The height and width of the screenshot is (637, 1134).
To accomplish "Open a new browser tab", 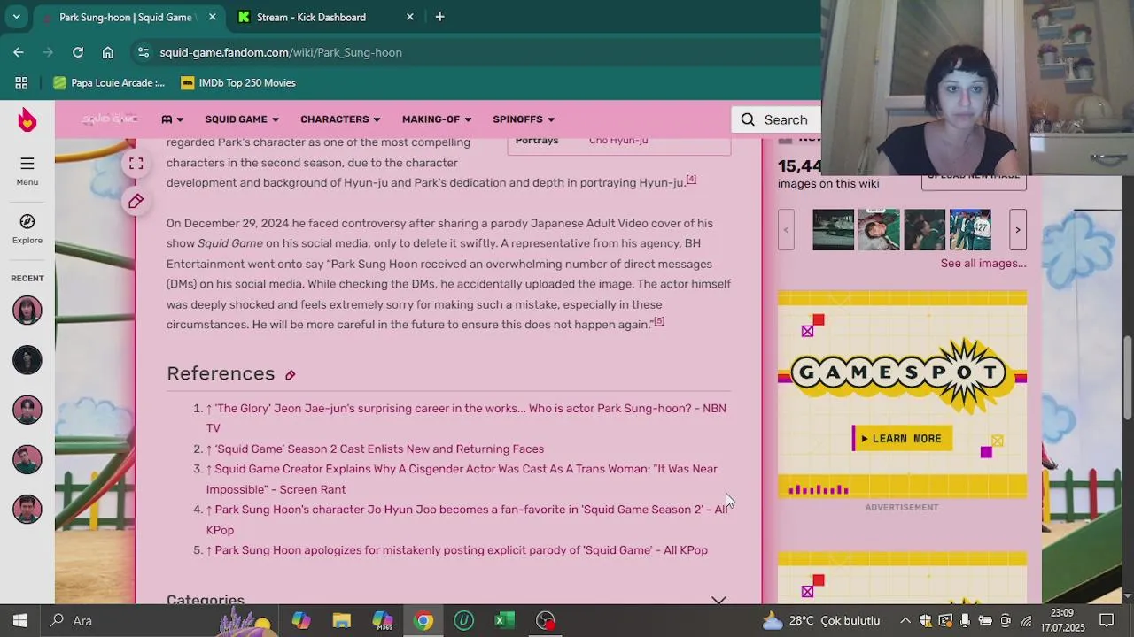I will (x=439, y=17).
